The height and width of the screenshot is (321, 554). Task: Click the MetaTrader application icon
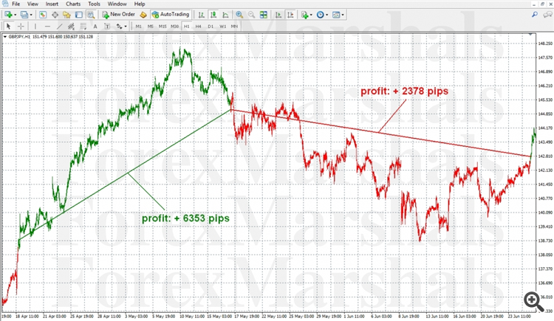click(5, 4)
